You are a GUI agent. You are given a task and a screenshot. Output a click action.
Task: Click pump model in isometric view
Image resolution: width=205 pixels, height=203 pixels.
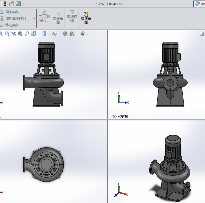[x=170, y=169]
